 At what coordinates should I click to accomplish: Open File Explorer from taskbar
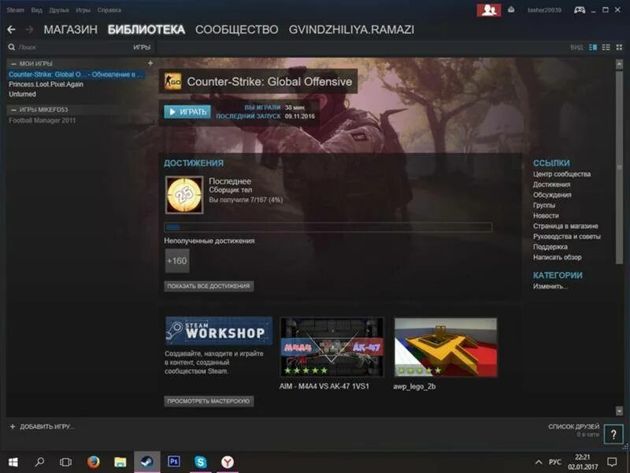pos(120,462)
